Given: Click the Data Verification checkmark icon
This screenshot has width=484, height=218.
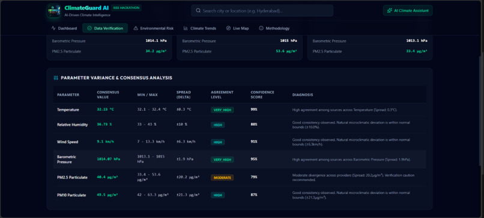Looking at the screenshot, I should tap(89, 28).
